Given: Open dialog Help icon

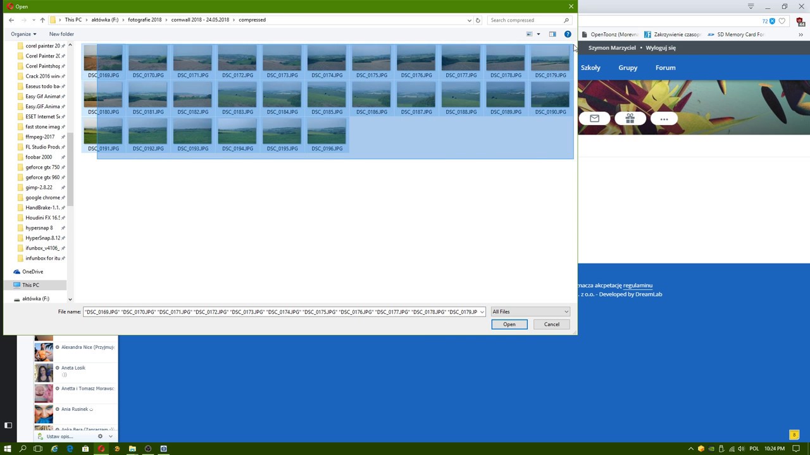Looking at the screenshot, I should [x=568, y=34].
